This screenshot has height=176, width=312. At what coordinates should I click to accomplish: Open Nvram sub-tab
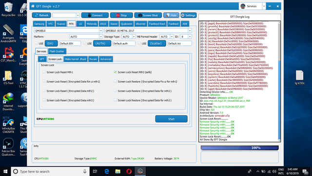pos(93,59)
